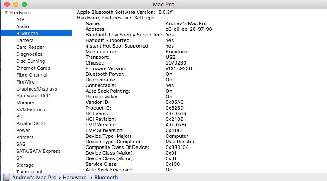Click the Composite Class value 0x380104

click(x=177, y=147)
